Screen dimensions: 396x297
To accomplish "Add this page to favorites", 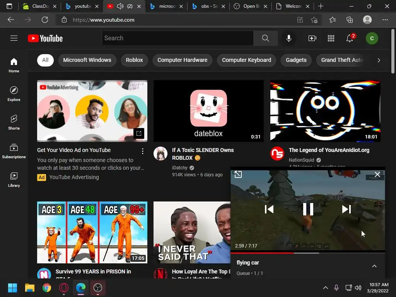I will tap(314, 20).
